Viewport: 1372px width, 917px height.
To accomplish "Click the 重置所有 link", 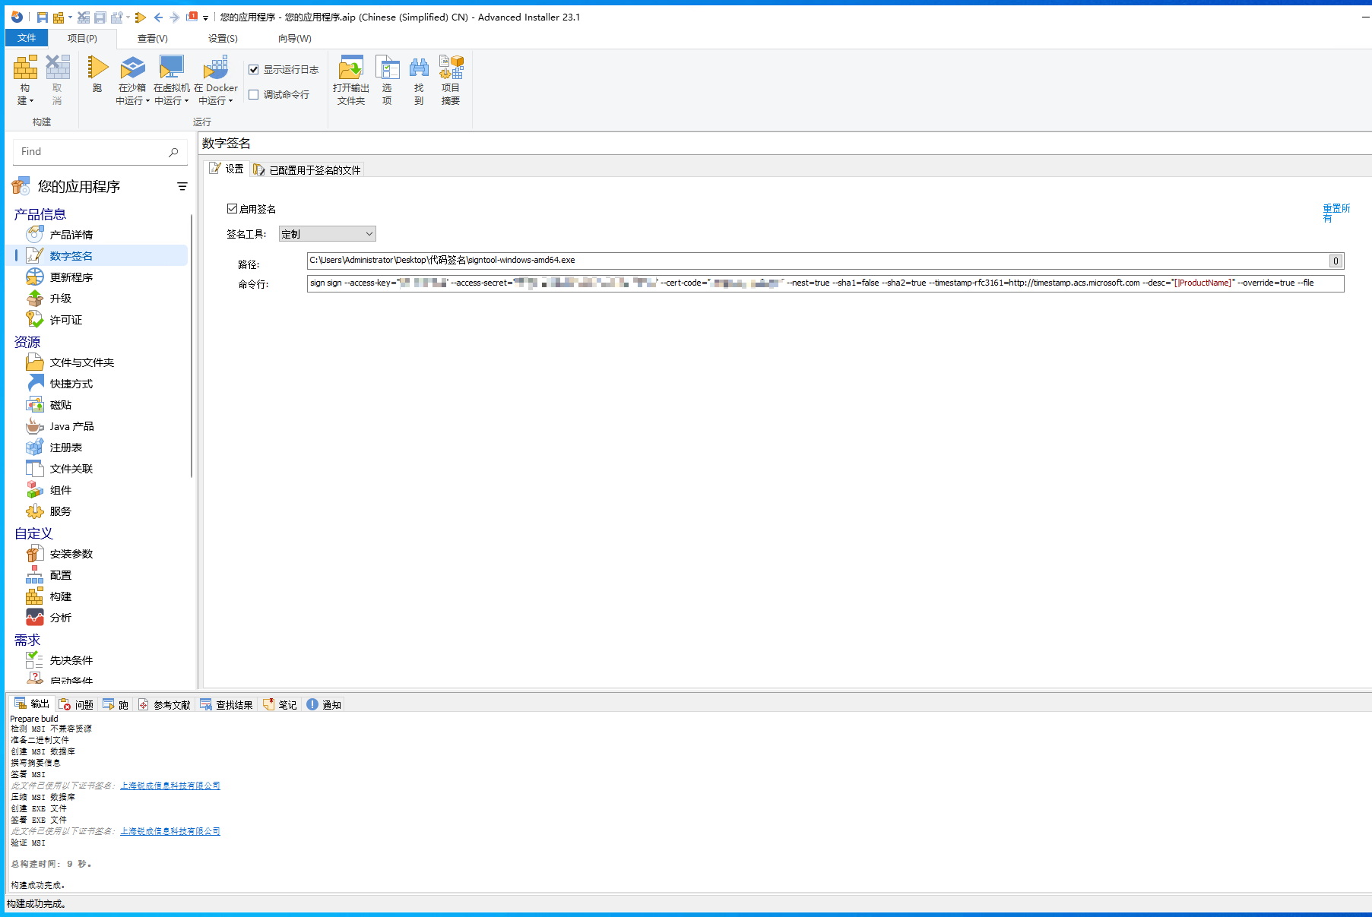I will point(1336,213).
